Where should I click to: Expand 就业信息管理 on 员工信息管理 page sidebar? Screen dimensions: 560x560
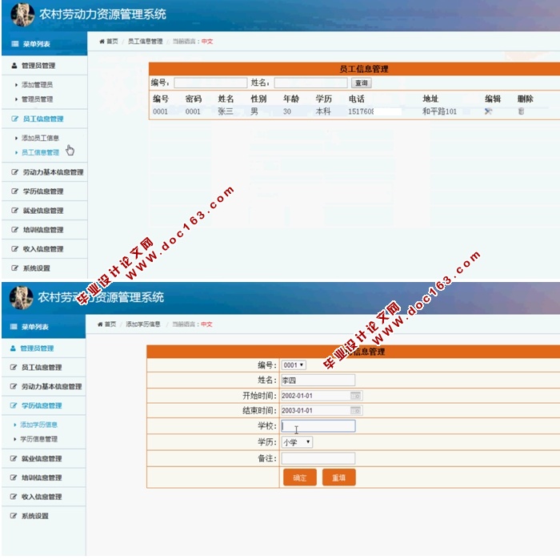coord(43,211)
